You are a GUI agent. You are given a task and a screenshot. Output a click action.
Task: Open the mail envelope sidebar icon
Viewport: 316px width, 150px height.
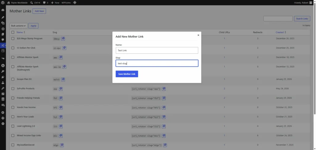point(3,105)
